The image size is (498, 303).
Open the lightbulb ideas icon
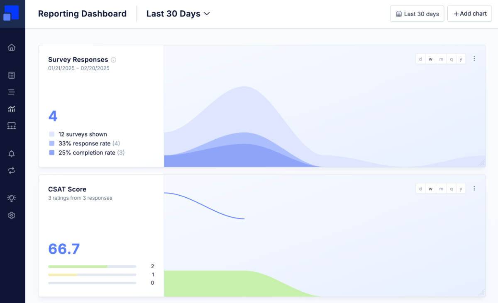coord(12,198)
